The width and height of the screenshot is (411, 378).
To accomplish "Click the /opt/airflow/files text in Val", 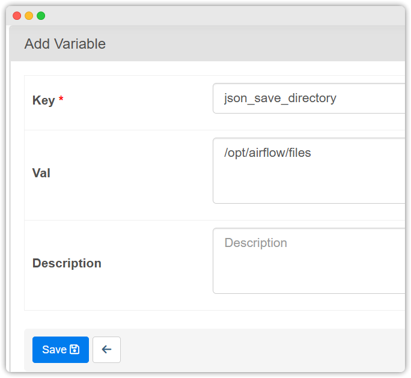I will (x=267, y=153).
